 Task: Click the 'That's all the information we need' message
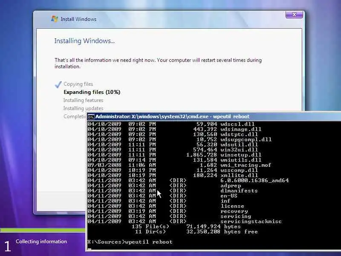tap(158, 63)
